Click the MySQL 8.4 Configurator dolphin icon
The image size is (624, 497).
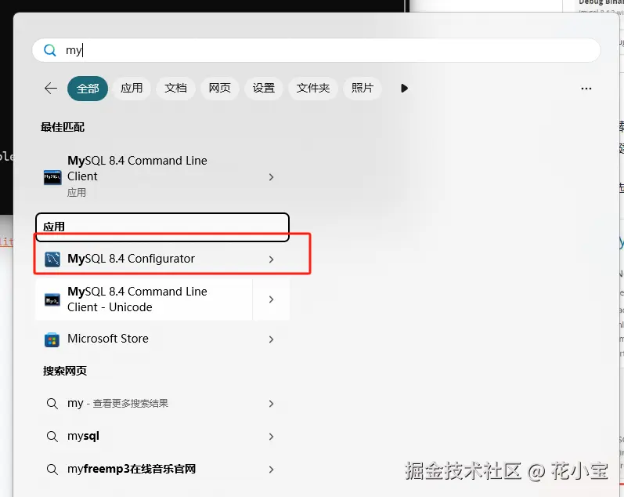(x=52, y=259)
